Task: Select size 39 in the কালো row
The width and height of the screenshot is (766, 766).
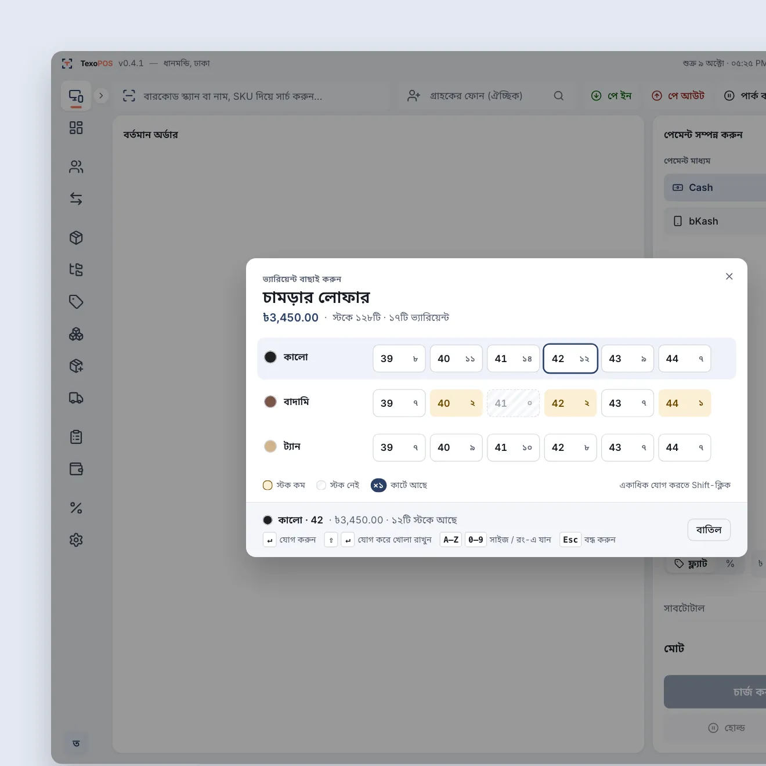Action: click(399, 359)
